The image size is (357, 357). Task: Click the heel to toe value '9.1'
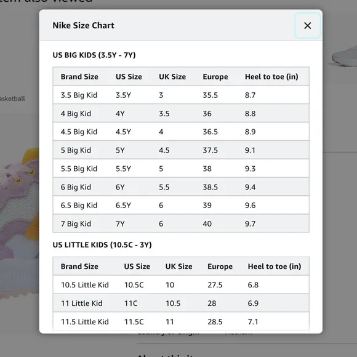tap(250, 150)
